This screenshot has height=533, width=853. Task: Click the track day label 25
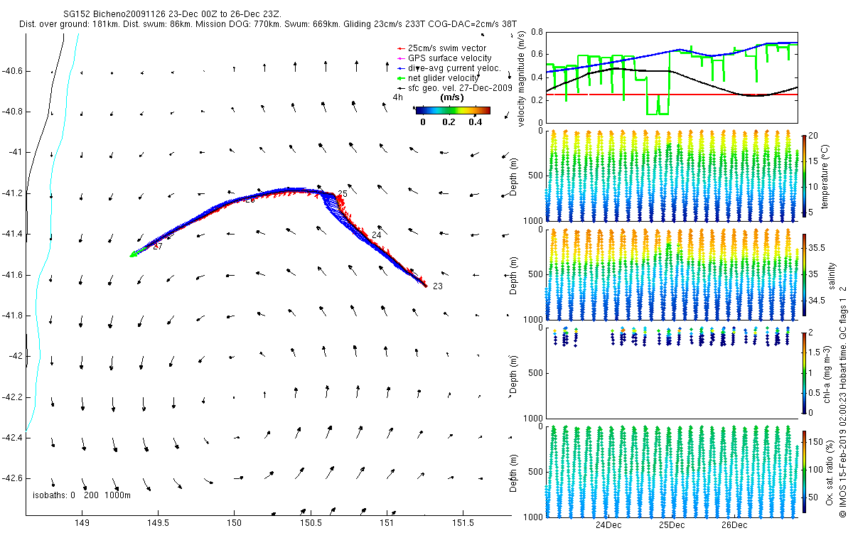[x=343, y=194]
